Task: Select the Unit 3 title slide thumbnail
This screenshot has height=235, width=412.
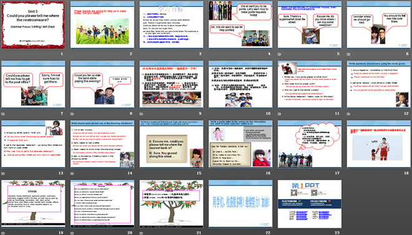Action: 33,25
